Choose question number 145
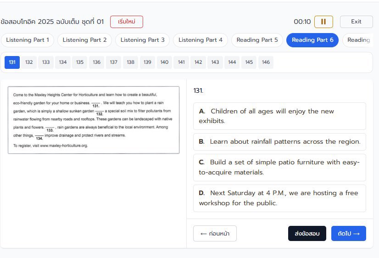Image resolution: width=379 pixels, height=258 pixels. [x=249, y=62]
